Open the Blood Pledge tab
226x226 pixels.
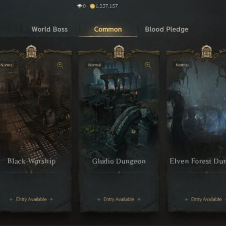click(x=167, y=29)
